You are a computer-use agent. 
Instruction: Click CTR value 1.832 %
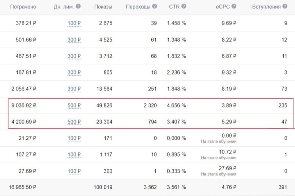pyautogui.click(x=177, y=56)
